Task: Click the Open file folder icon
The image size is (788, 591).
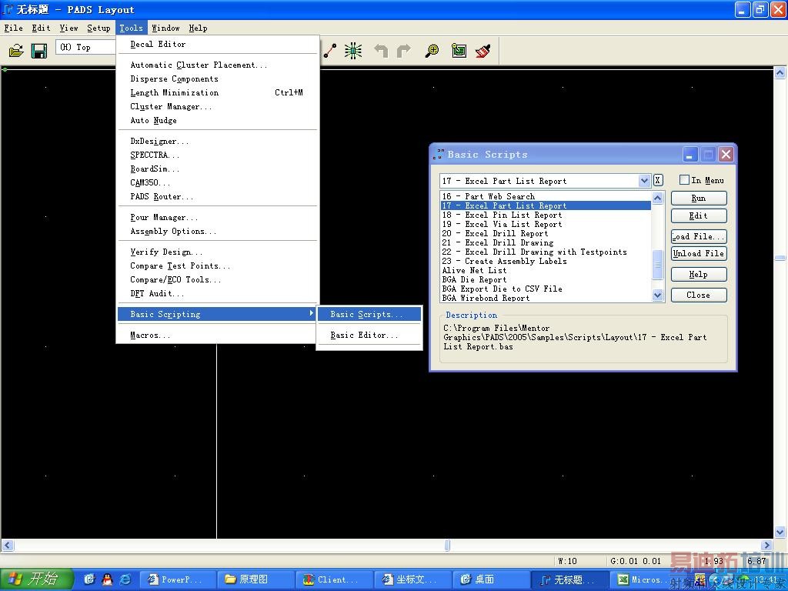Action: click(x=16, y=51)
